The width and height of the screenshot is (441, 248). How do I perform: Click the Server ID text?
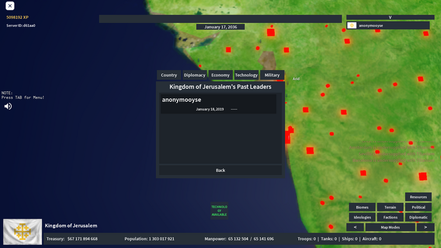pyautogui.click(x=21, y=25)
